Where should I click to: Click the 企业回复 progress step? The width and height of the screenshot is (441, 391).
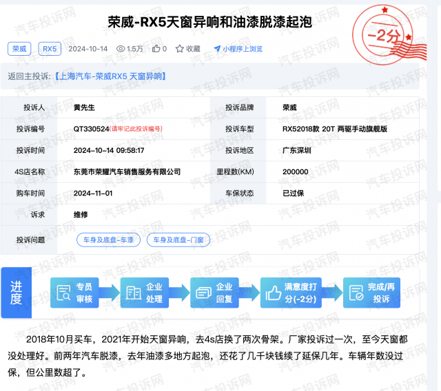(214, 293)
